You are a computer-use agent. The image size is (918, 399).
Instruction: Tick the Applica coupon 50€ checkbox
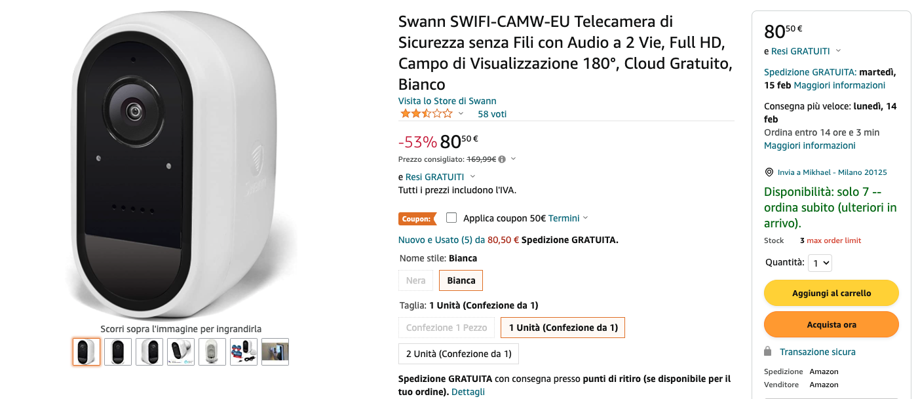coord(451,218)
